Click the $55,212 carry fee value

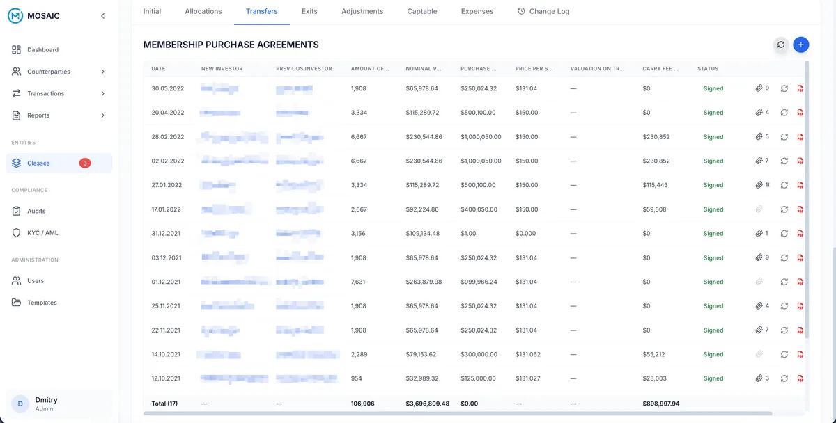coord(654,354)
